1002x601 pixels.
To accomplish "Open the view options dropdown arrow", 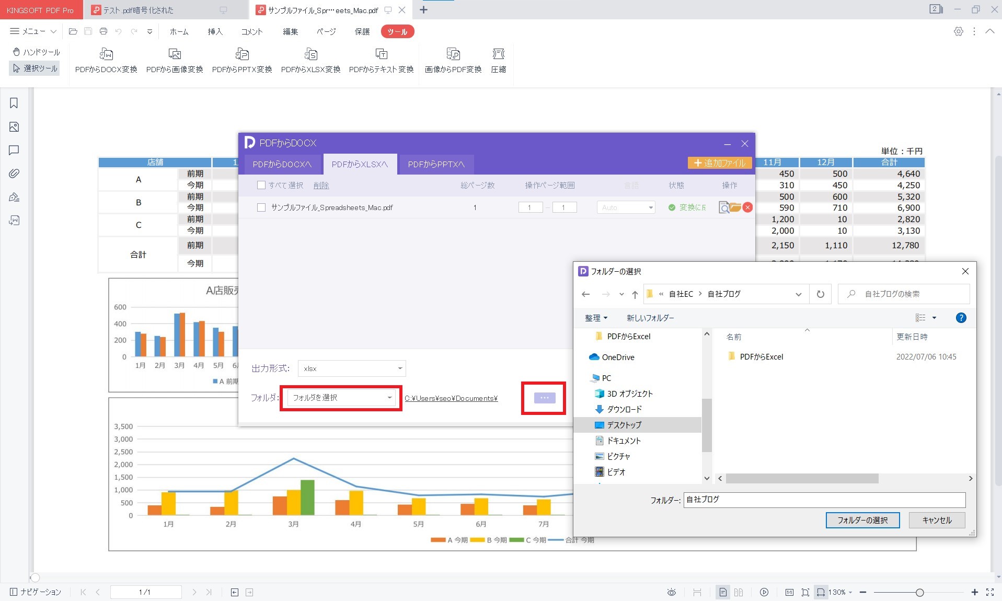I will point(934,318).
